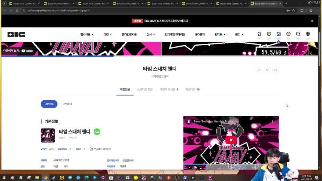Click the browser forward arrow
Screen dimensions: 322x181
(x=11, y=11)
